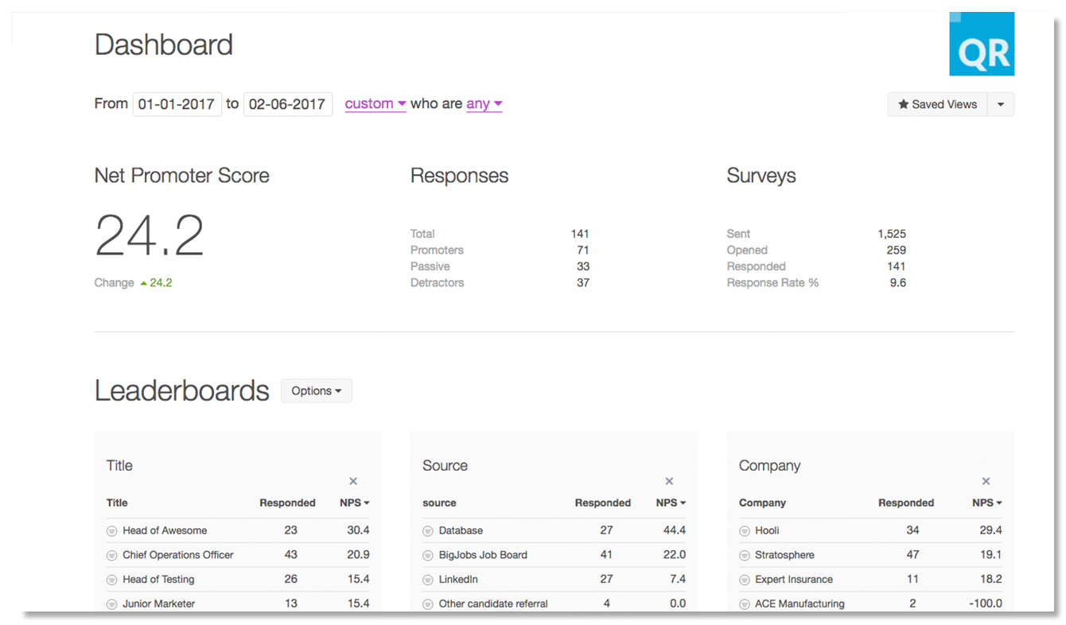Click the filter icon beside "Hooli"
The image size is (1066, 625).
coord(744,530)
